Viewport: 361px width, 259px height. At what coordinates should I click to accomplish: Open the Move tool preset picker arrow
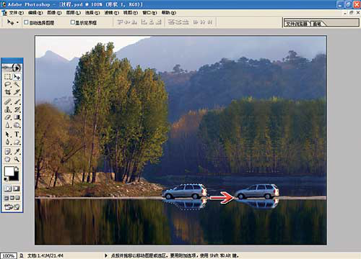[17, 22]
